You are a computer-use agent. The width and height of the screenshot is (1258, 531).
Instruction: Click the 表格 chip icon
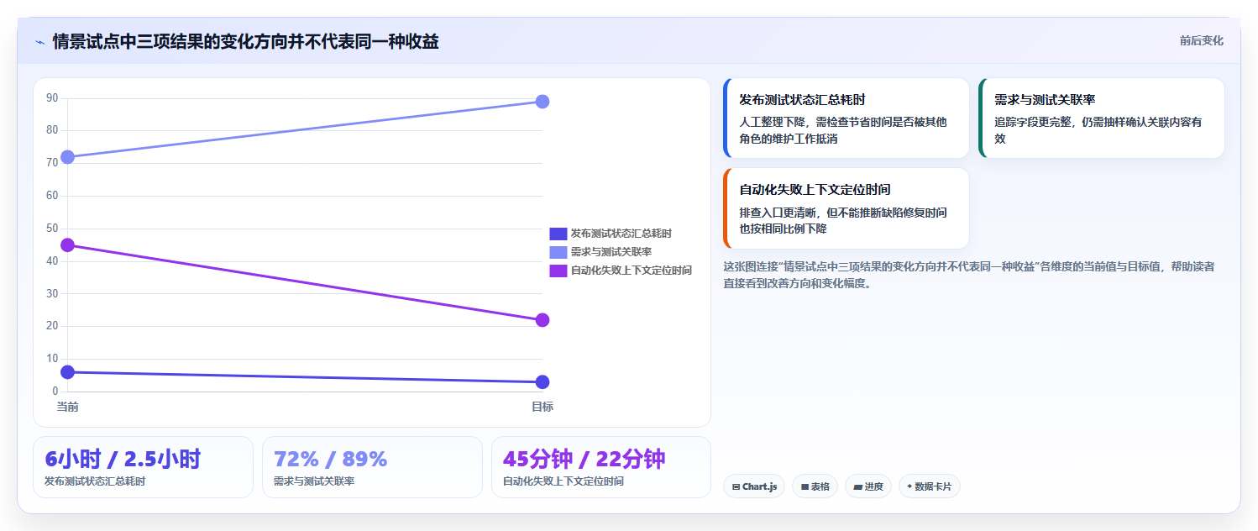(805, 486)
